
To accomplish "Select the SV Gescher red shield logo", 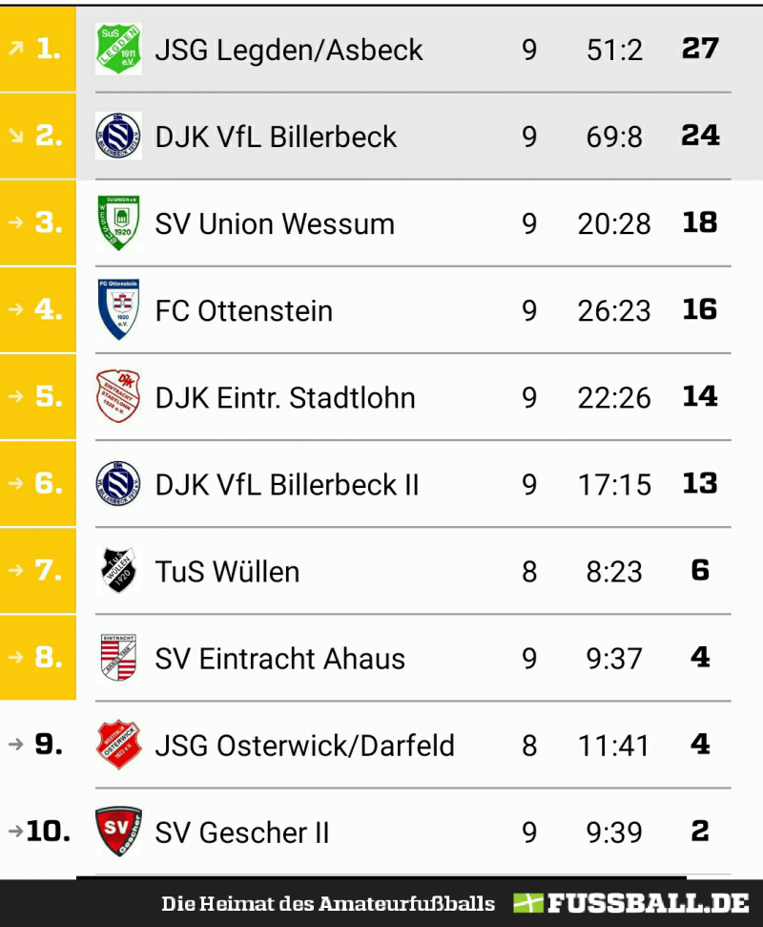I will (118, 832).
